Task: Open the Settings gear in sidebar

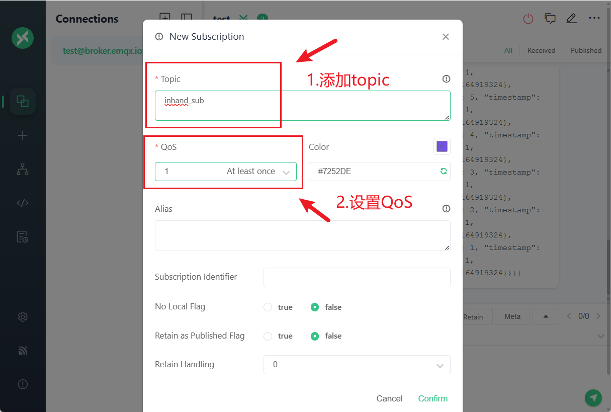Action: point(23,317)
